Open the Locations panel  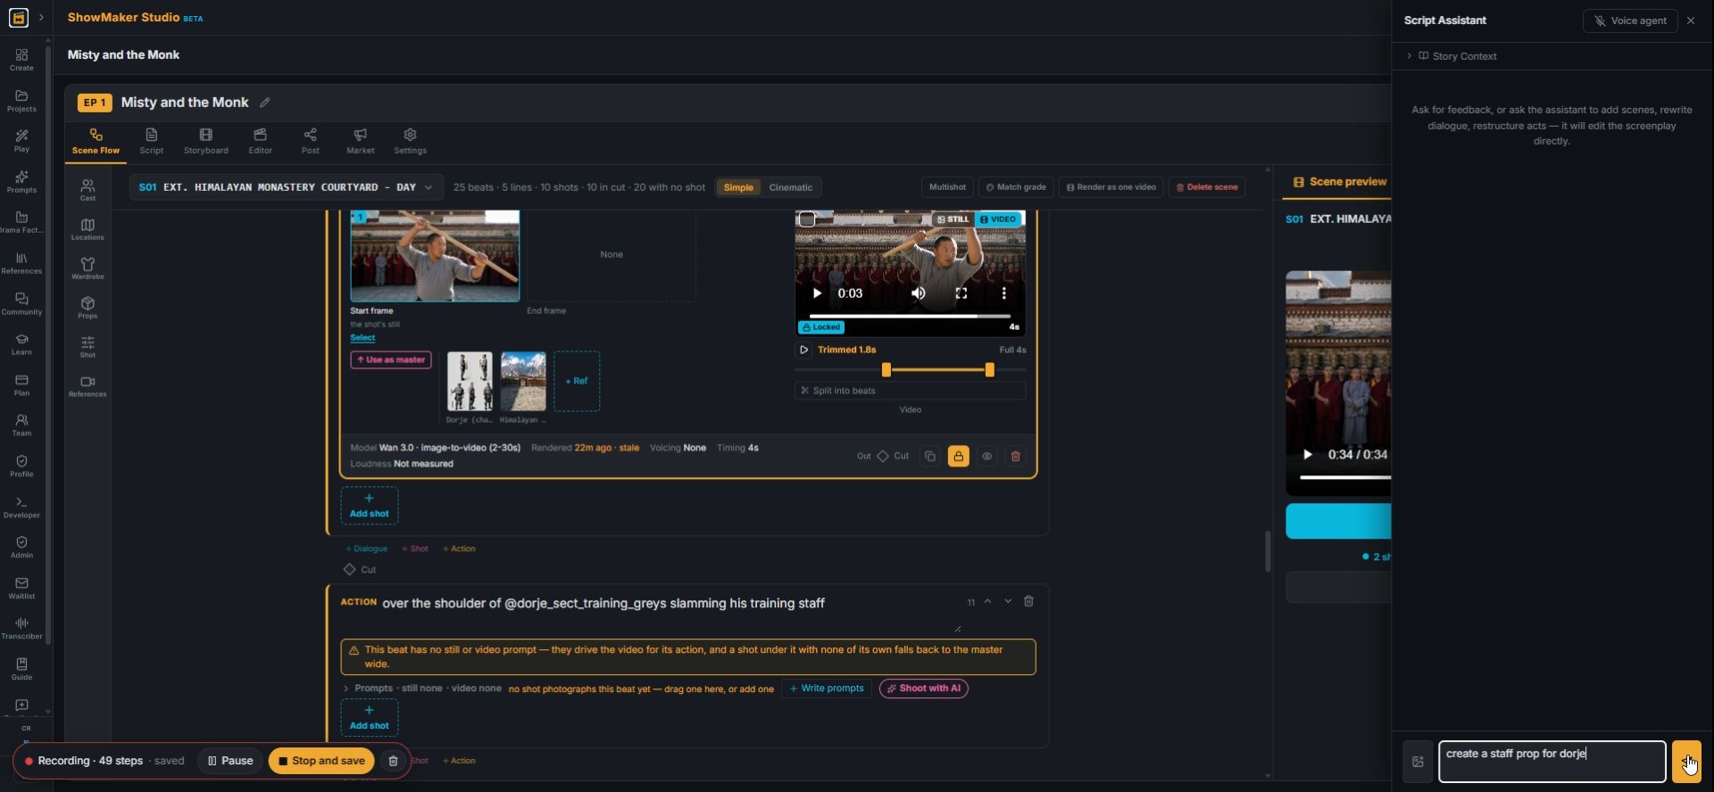(x=87, y=228)
